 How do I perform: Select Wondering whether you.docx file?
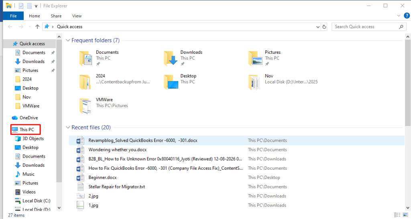click(118, 150)
